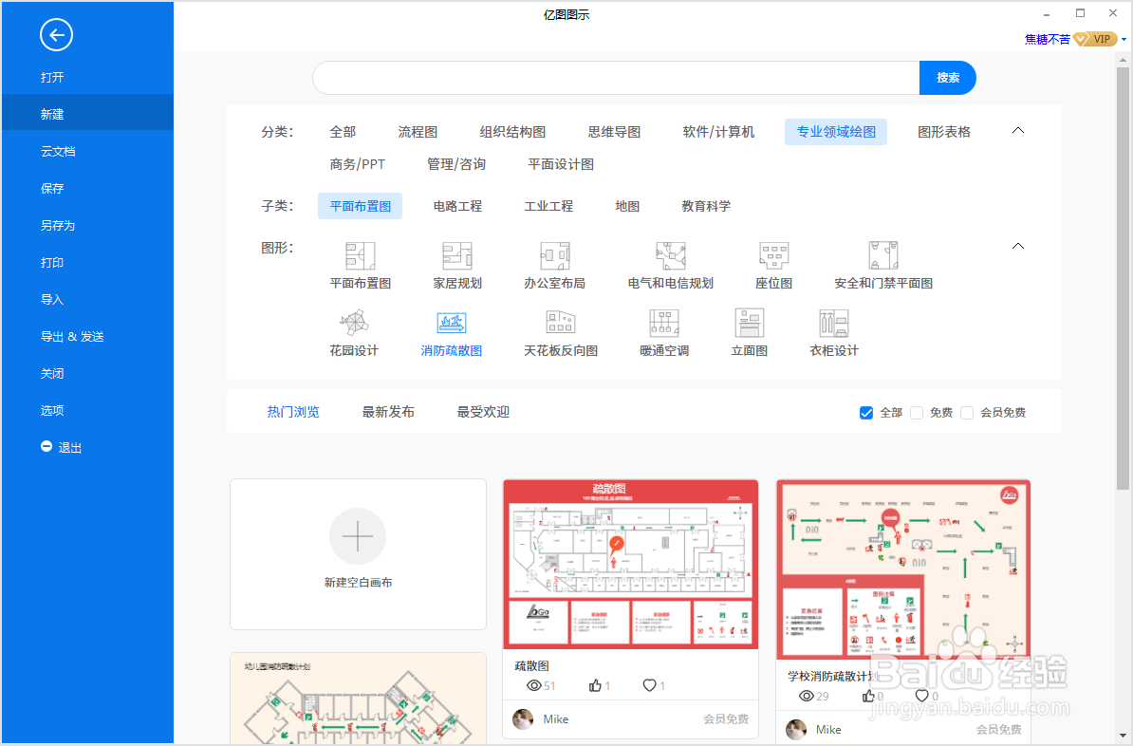Select 软件/计算机 category
Viewport: 1133px width, 746px height.
(718, 132)
